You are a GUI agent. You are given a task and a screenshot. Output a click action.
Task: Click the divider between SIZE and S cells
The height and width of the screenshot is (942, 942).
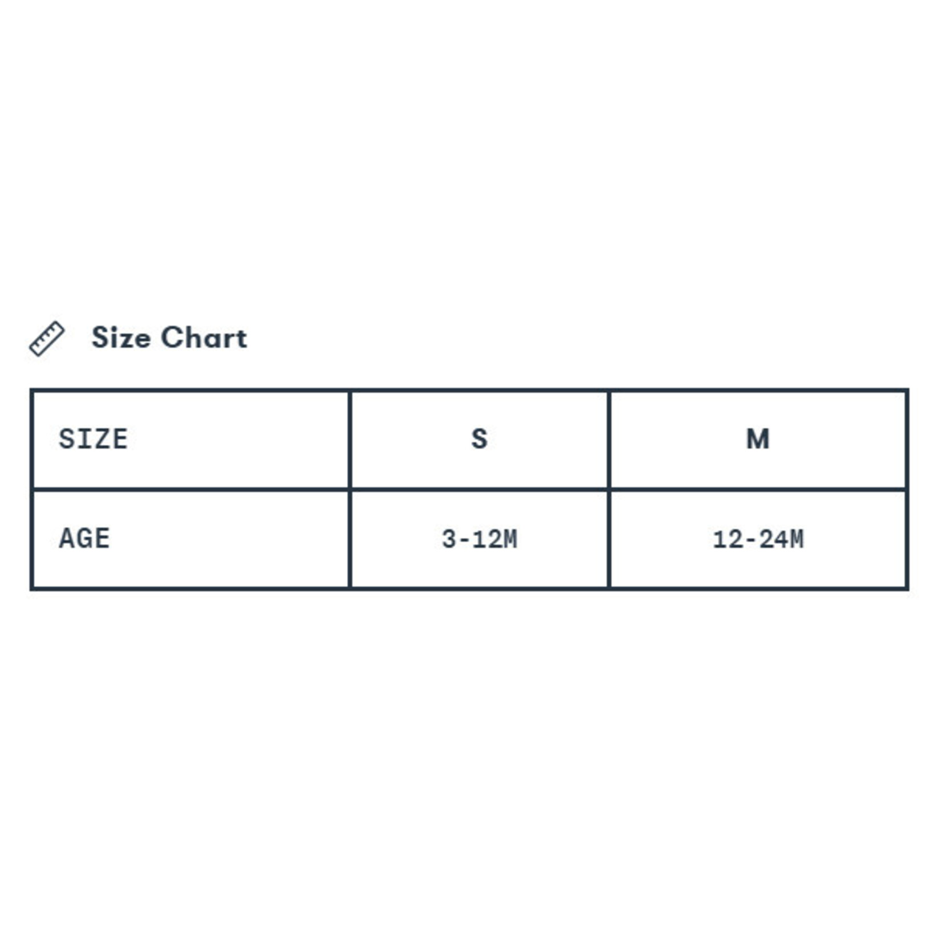coord(350,440)
